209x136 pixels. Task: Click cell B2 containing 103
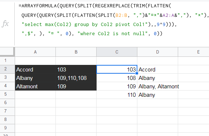click(x=76, y=69)
